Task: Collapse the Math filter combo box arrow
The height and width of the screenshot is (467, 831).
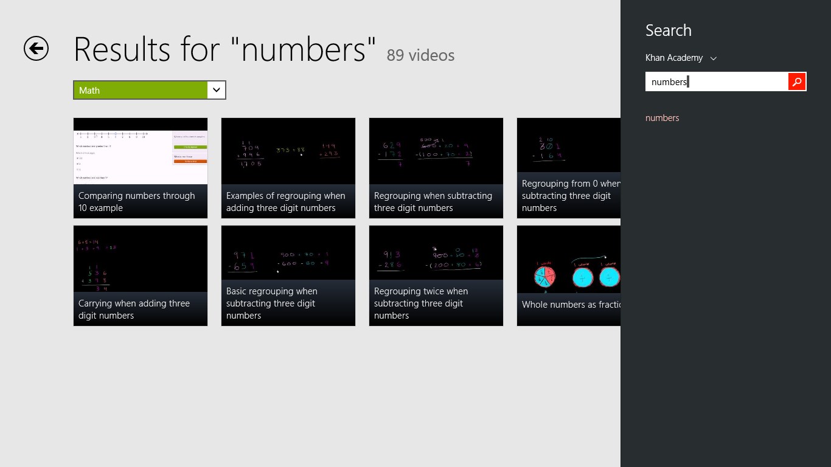Action: (x=217, y=89)
